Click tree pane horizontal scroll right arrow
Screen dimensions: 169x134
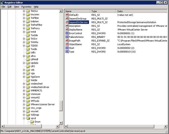pyautogui.click(x=57, y=126)
